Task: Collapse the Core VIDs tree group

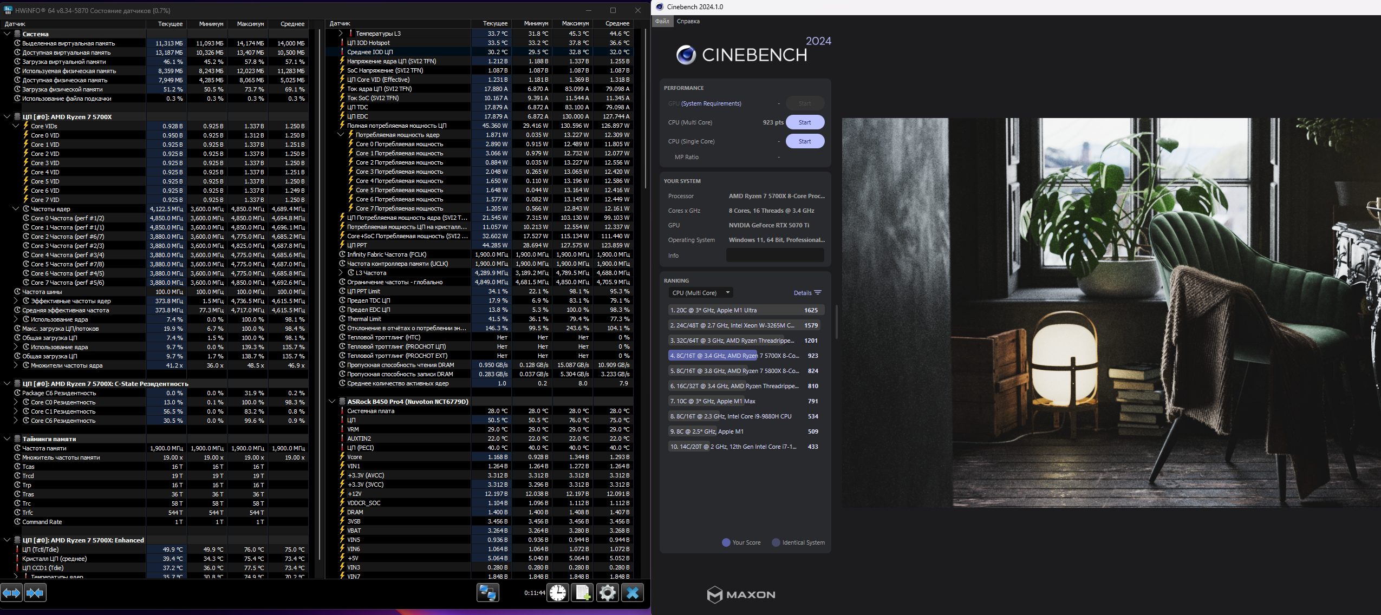Action: coord(16,126)
